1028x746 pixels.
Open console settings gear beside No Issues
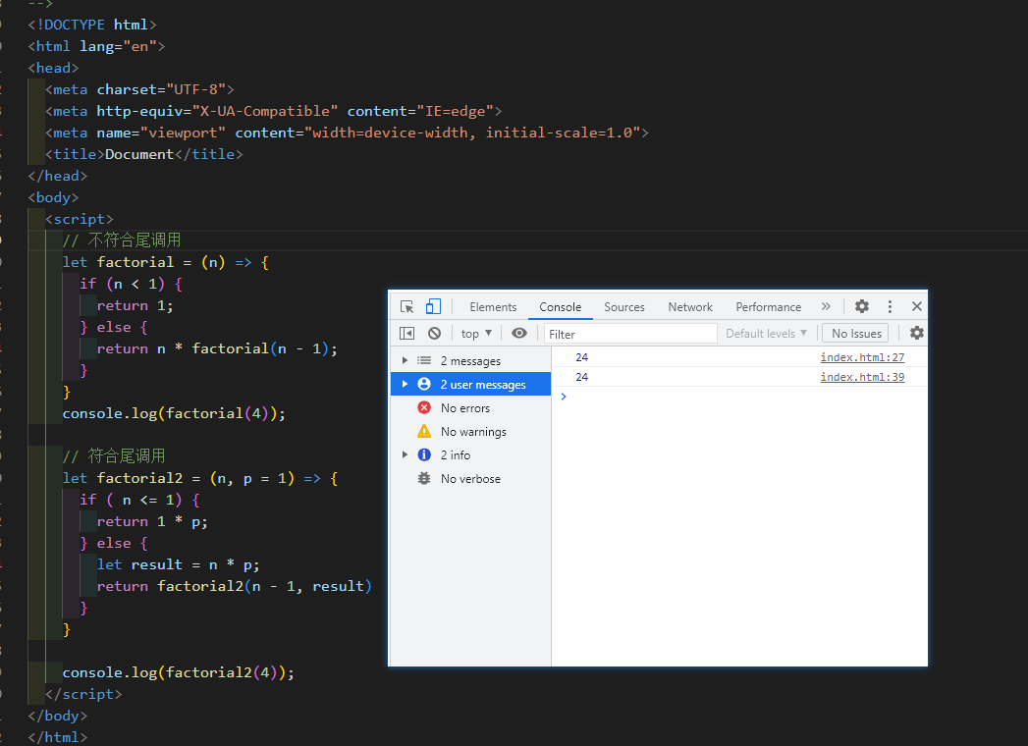click(x=916, y=333)
